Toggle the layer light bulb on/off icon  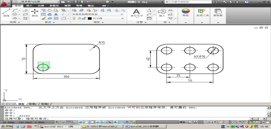click(x=74, y=19)
